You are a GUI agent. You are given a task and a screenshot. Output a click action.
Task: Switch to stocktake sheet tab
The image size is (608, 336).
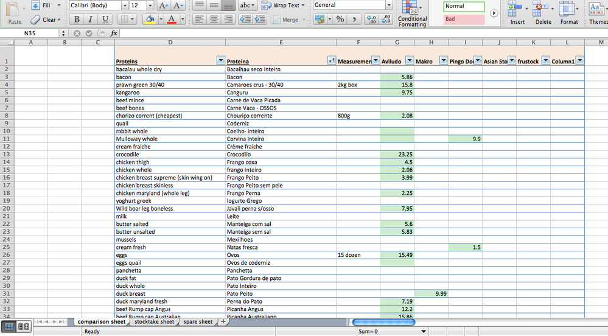point(155,321)
